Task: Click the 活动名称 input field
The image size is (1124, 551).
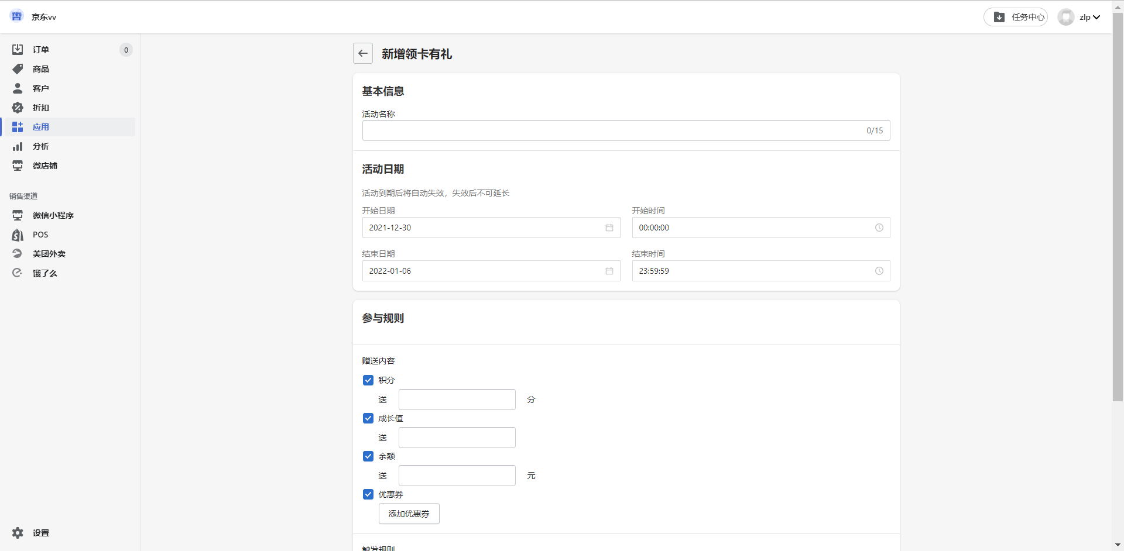Action: [626, 130]
